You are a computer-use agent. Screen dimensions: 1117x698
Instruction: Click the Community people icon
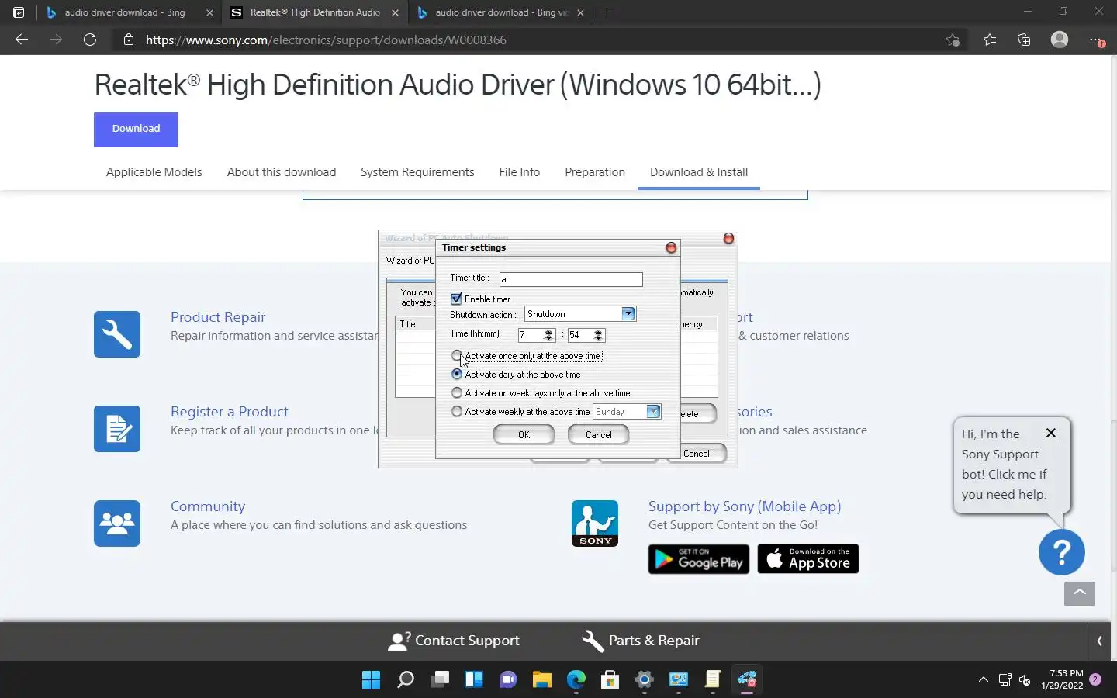[x=117, y=523]
